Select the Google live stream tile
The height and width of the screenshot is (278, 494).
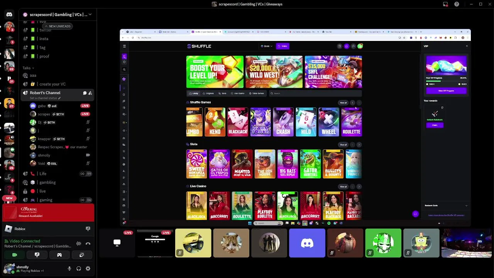tap(155, 243)
